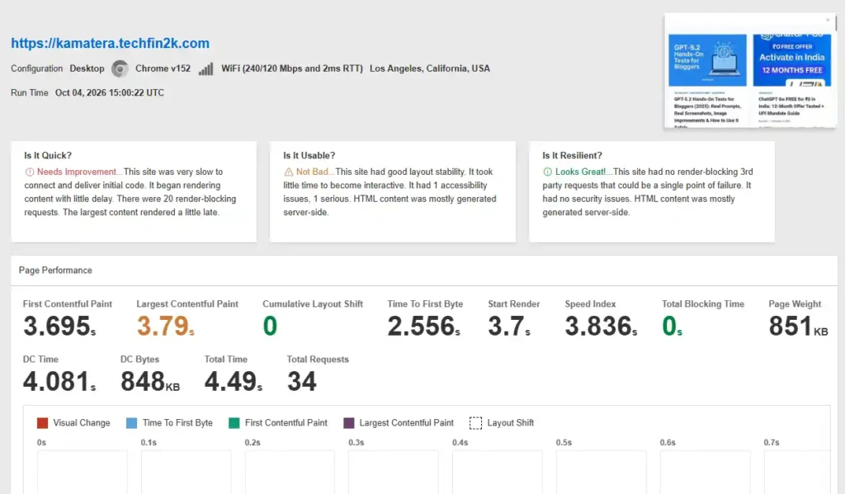Click the 0.5s filmstrip frame
Viewport: 845px width, 494px height.
601,472
